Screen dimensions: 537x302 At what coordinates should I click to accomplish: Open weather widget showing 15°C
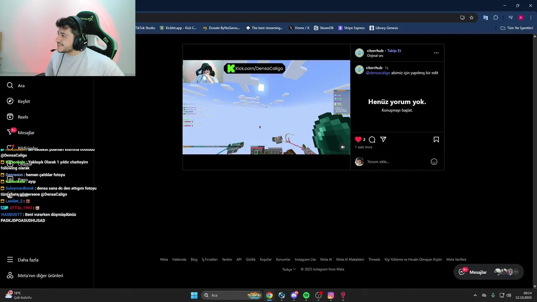pyautogui.click(x=19, y=295)
